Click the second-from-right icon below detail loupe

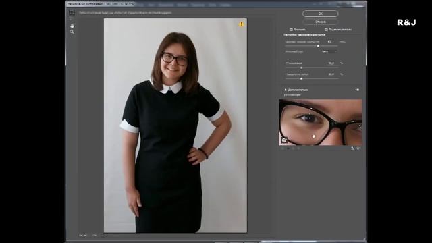coord(352,148)
